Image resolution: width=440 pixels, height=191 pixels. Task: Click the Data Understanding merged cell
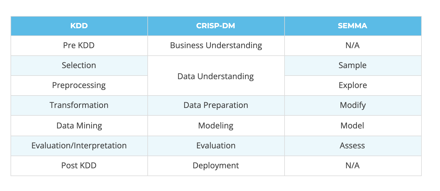216,76
